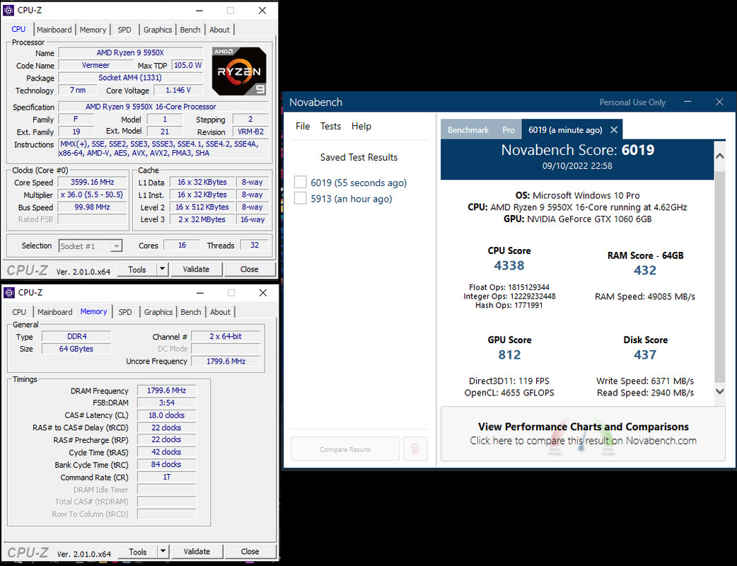
Task: Switch to Memory tab in top CPU-Z window
Action: tap(93, 30)
